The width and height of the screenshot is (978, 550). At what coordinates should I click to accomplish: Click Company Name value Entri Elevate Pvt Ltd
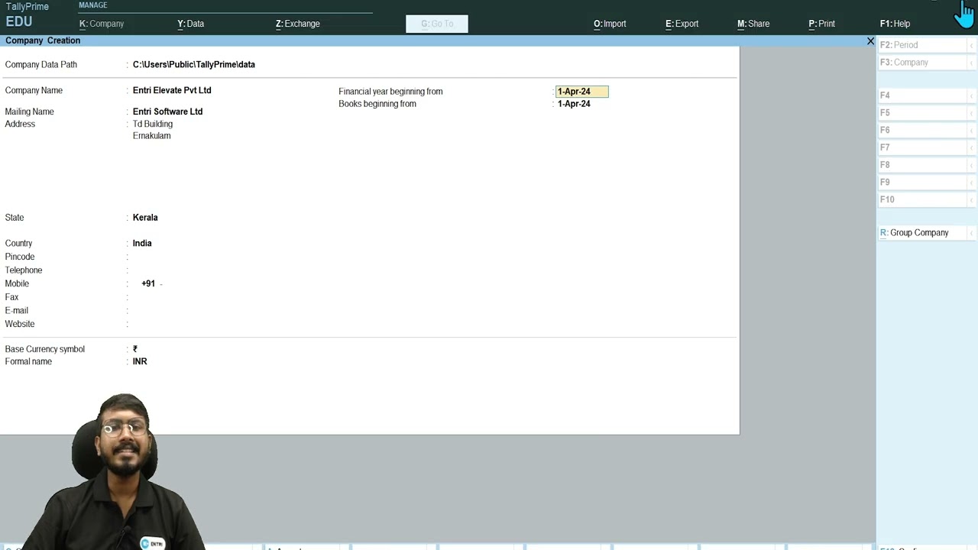pyautogui.click(x=172, y=90)
